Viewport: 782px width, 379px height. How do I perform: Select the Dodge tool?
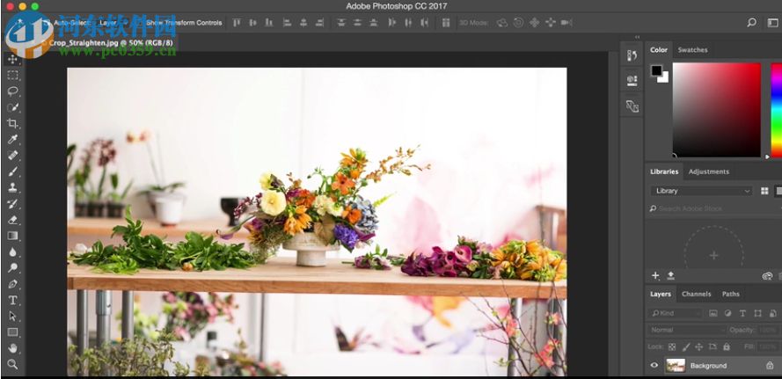[12, 268]
